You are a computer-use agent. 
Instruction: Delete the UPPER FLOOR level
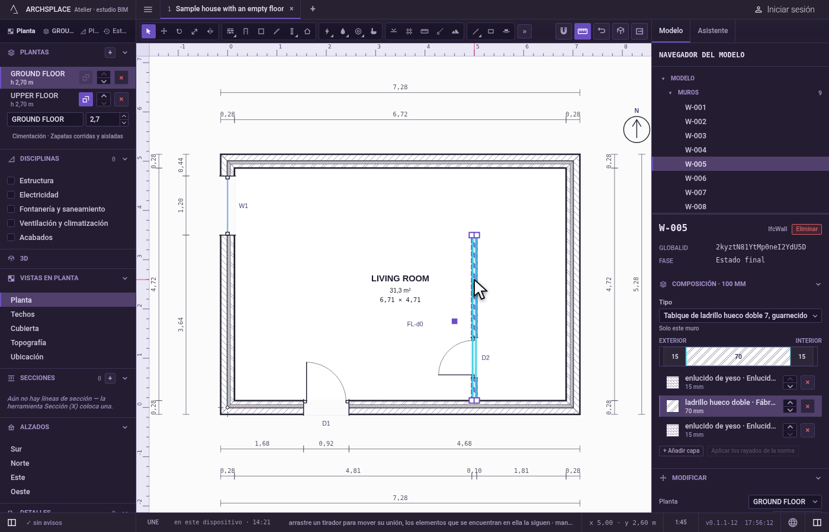pos(121,99)
